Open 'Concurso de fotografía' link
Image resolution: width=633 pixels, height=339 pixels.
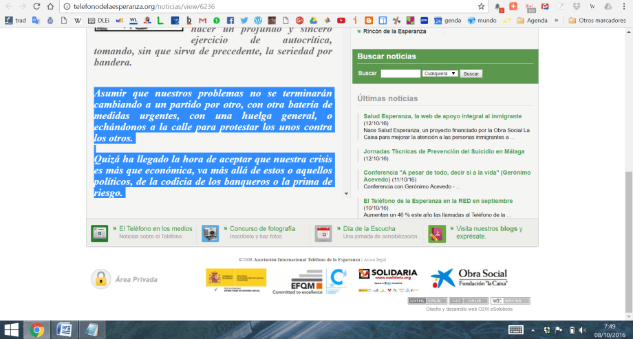[262, 228]
